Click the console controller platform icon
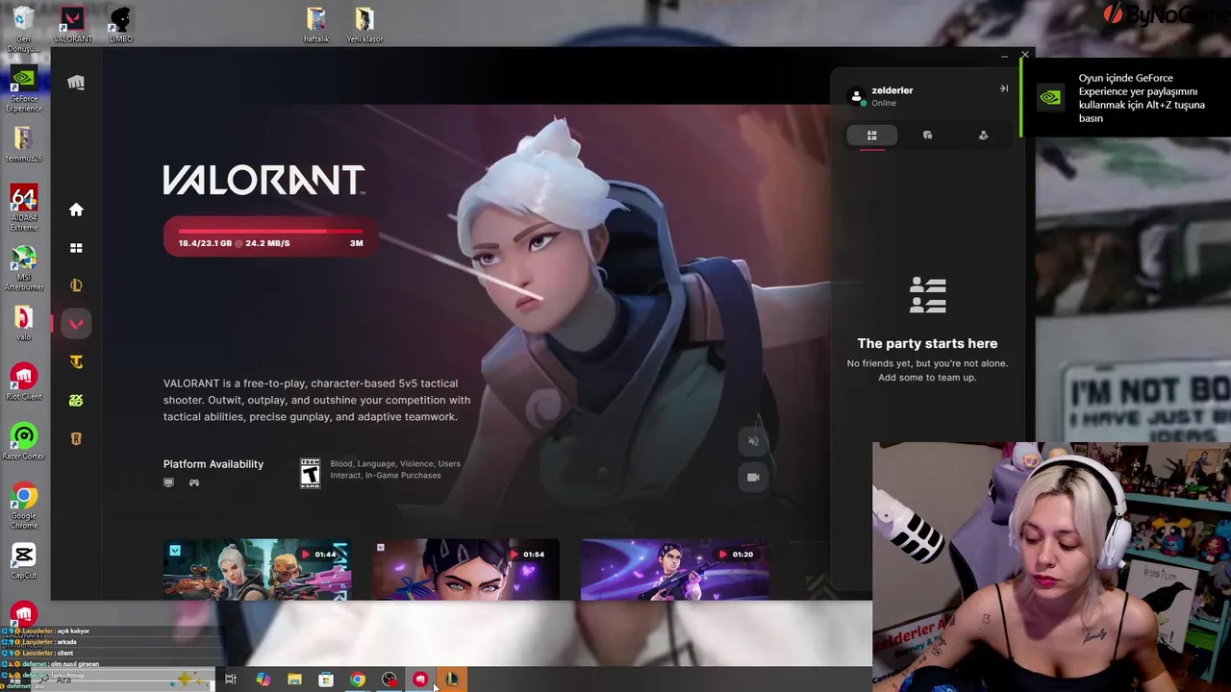The width and height of the screenshot is (1231, 692). 194,482
